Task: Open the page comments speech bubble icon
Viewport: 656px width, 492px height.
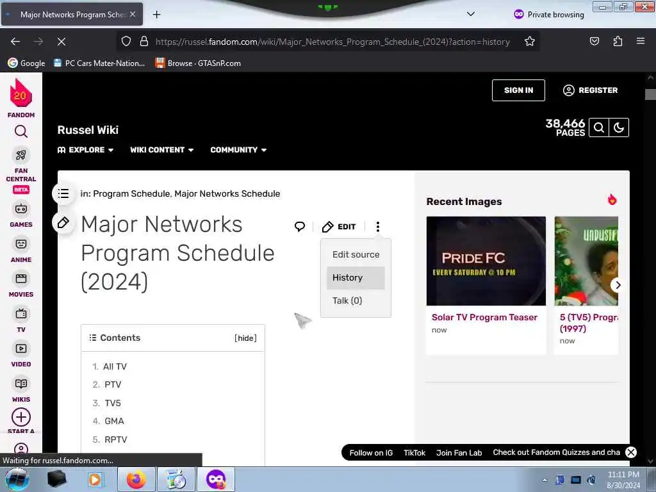Action: (x=300, y=227)
